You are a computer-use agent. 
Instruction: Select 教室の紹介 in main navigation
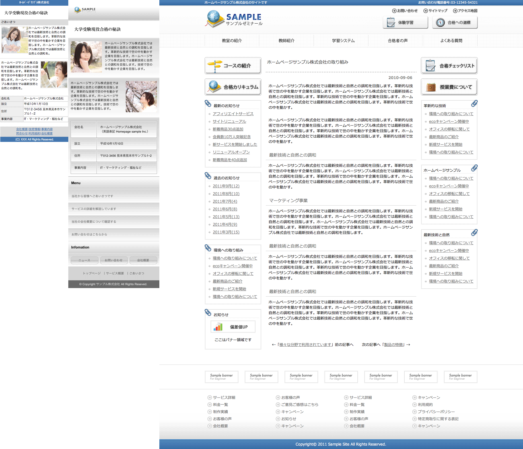[232, 41]
